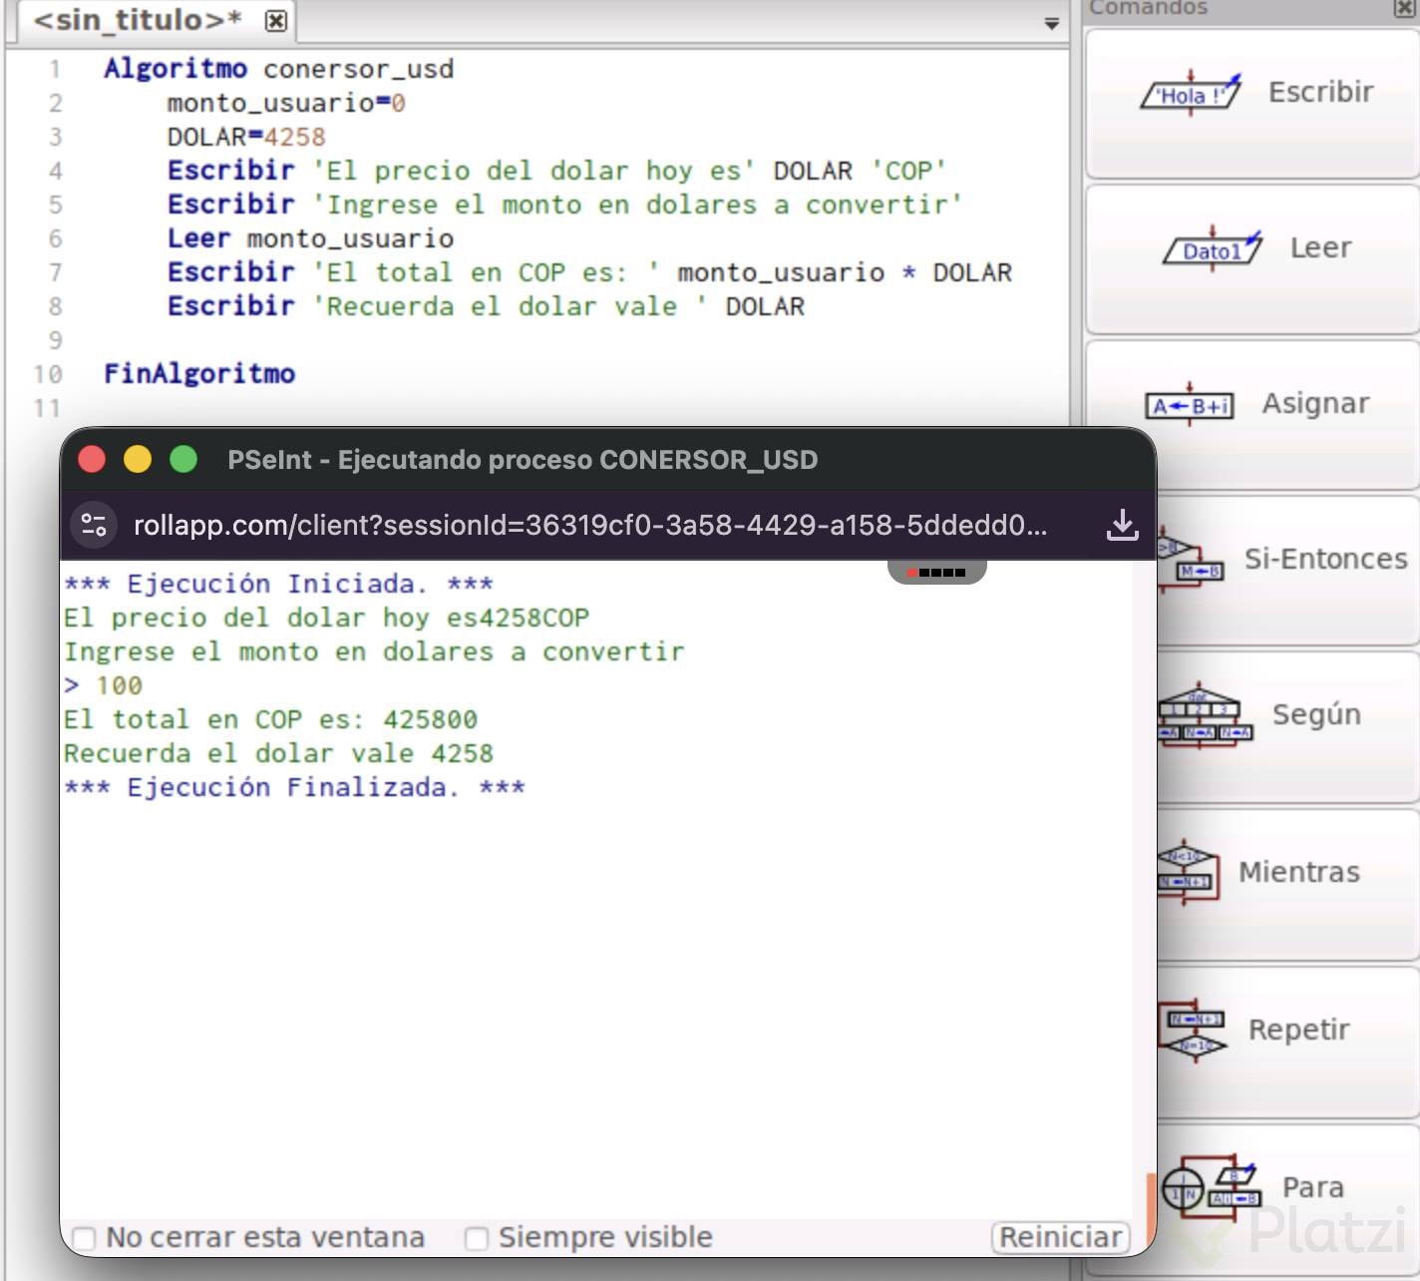The width and height of the screenshot is (1420, 1281).
Task: Enable 'Siempre visible' checkbox
Action: pyautogui.click(x=477, y=1238)
